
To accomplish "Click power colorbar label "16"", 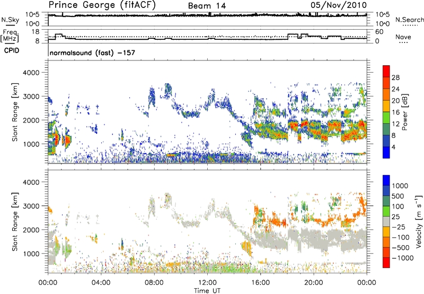I will point(395,113).
